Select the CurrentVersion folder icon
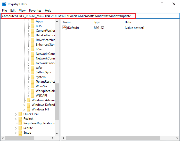This screenshot has height=147, width=180. pos(32,31)
